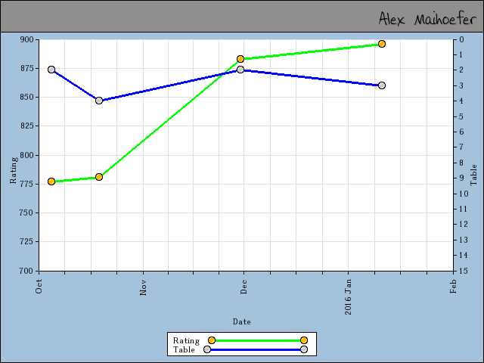Click the vertical Rating axis title
Screen dimensions: 484x363
[x=14, y=170]
